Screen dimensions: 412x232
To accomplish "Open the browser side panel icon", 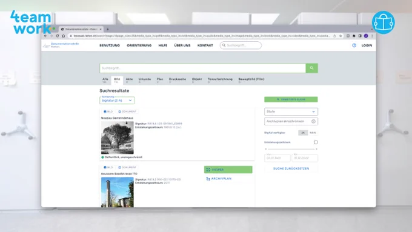I will click(x=360, y=36).
